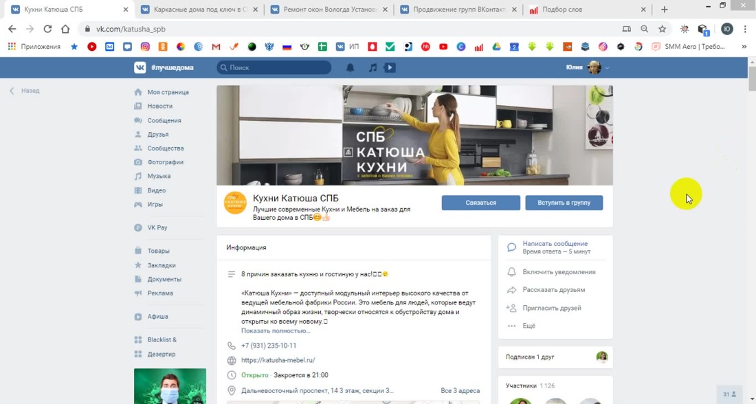Open the Instagram bookmark icon

pos(144,46)
